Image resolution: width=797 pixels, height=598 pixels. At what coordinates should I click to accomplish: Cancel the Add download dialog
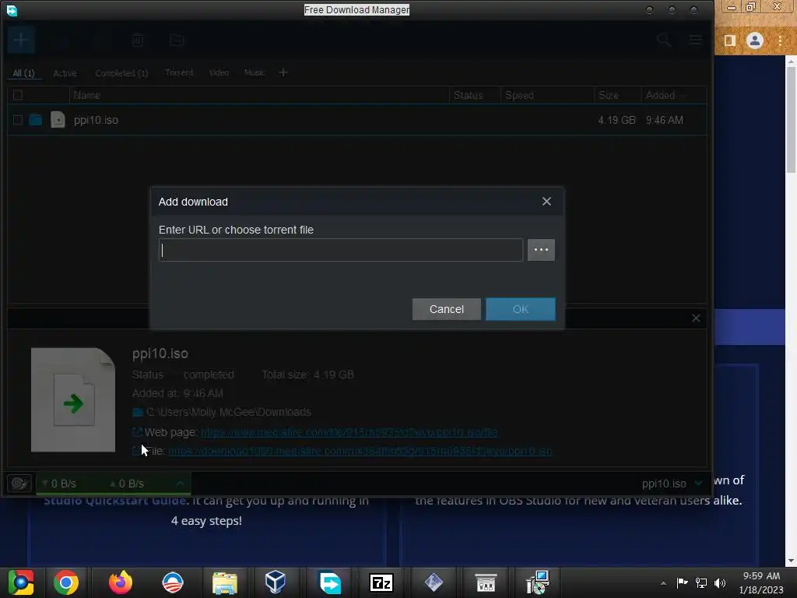click(x=446, y=309)
